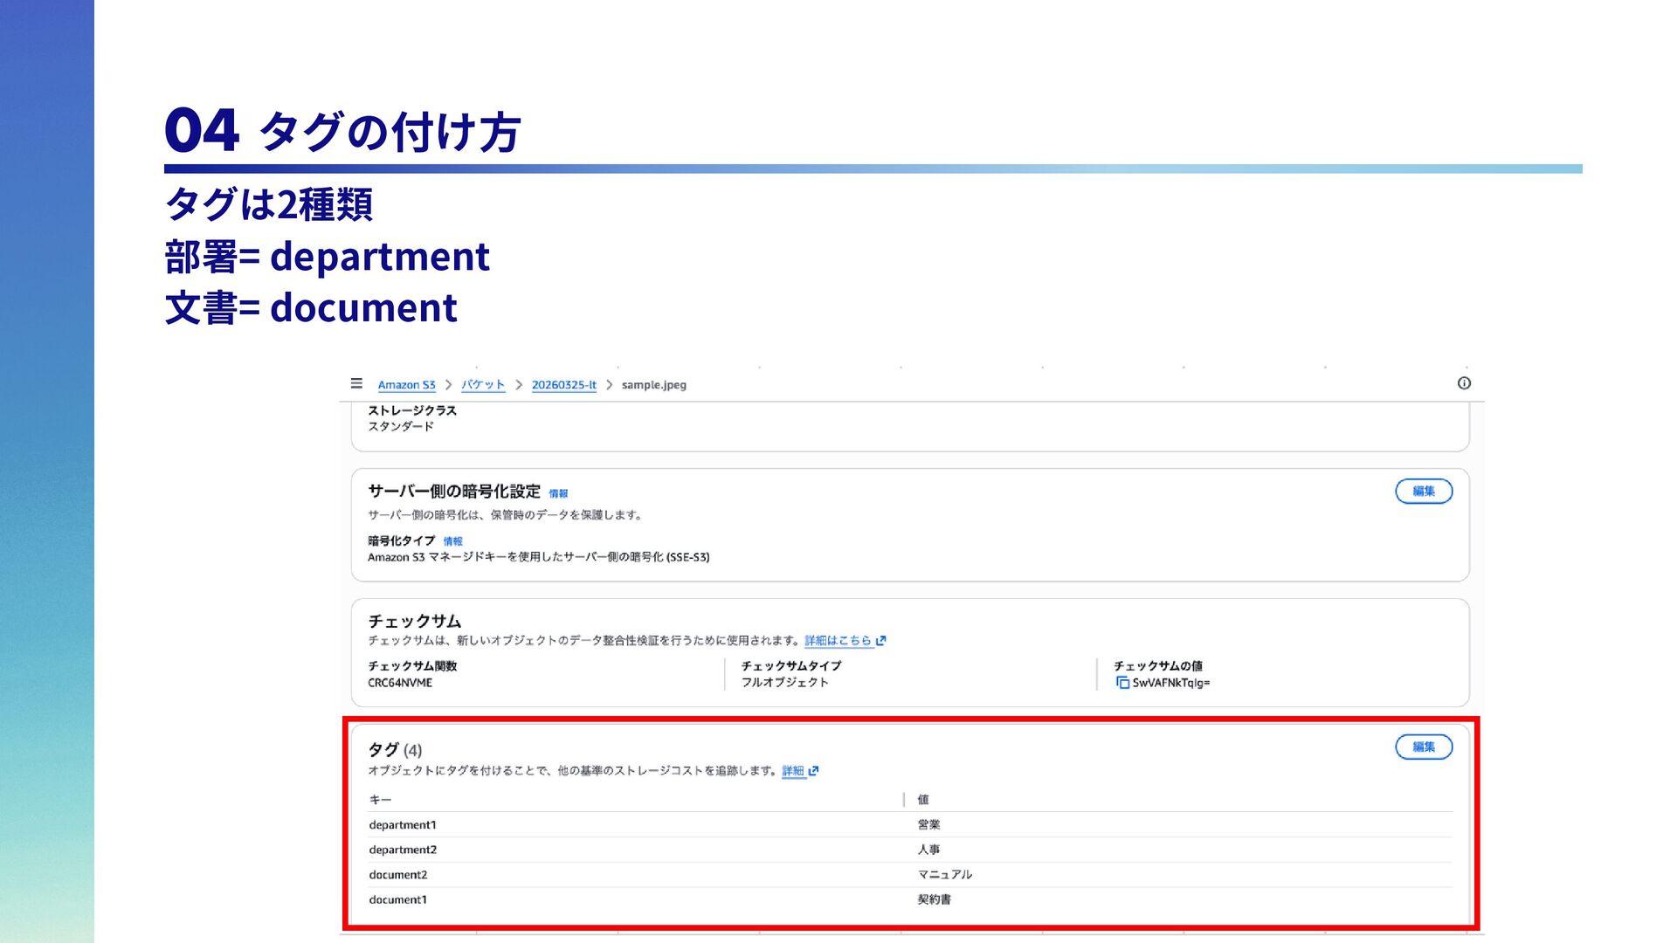The height and width of the screenshot is (943, 1677).
Task: Select the document2 tag row
Action: 398,875
